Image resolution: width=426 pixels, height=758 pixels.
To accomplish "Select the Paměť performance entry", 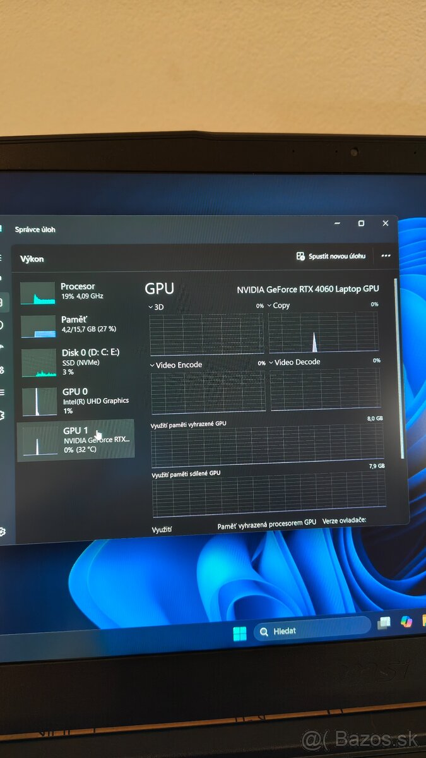I will (77, 325).
